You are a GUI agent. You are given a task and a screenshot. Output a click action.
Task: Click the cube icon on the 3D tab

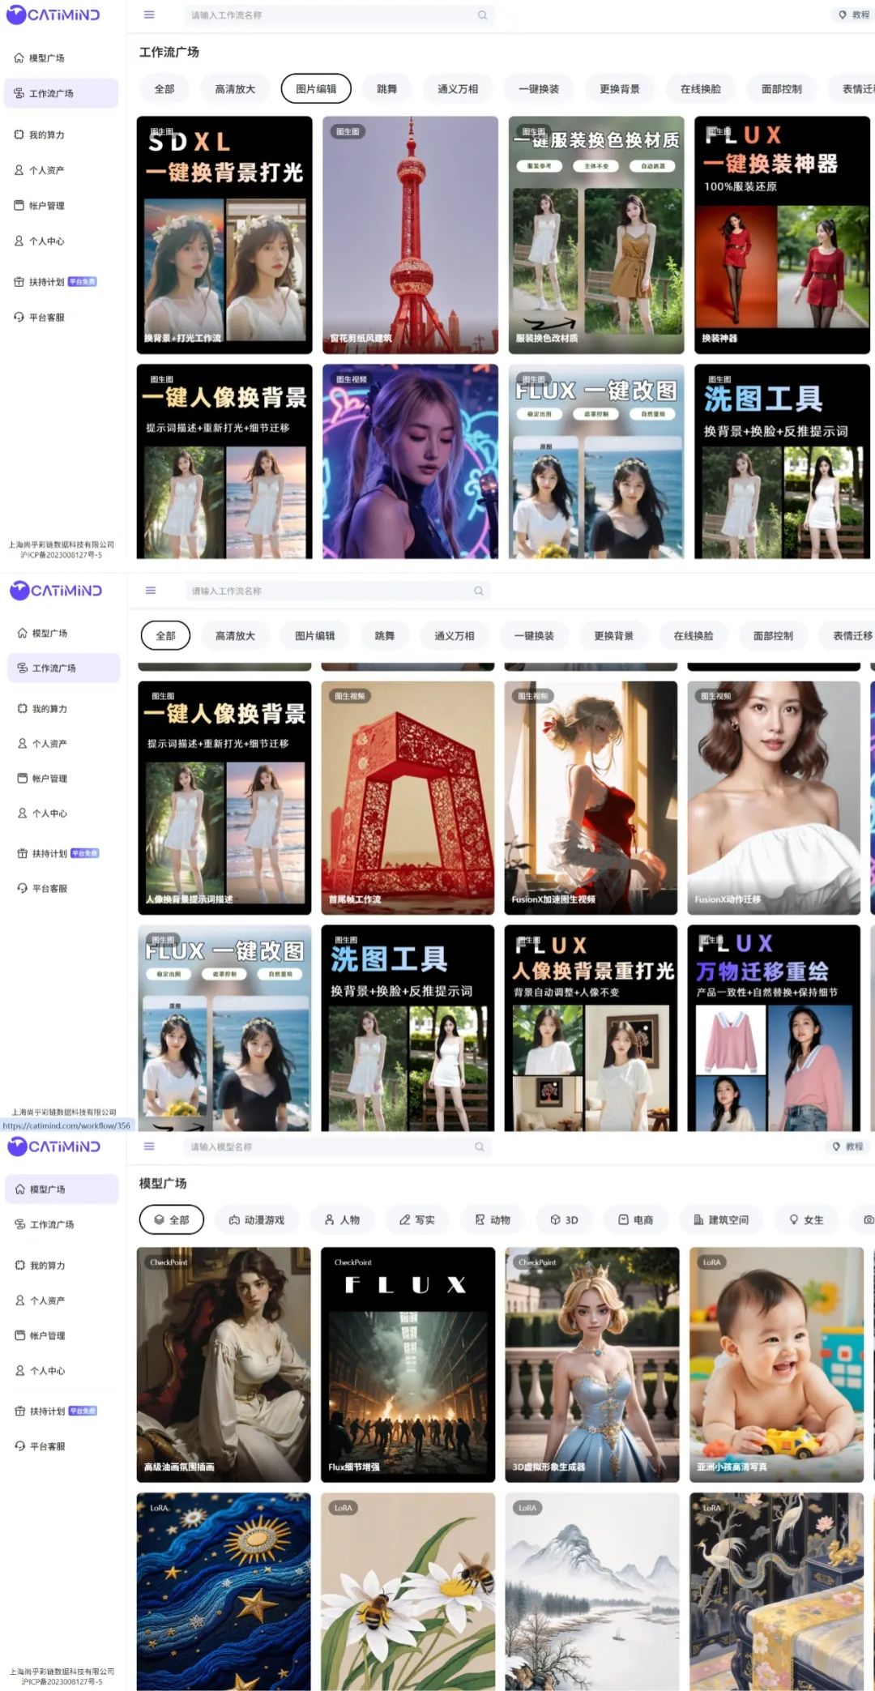(x=555, y=1219)
